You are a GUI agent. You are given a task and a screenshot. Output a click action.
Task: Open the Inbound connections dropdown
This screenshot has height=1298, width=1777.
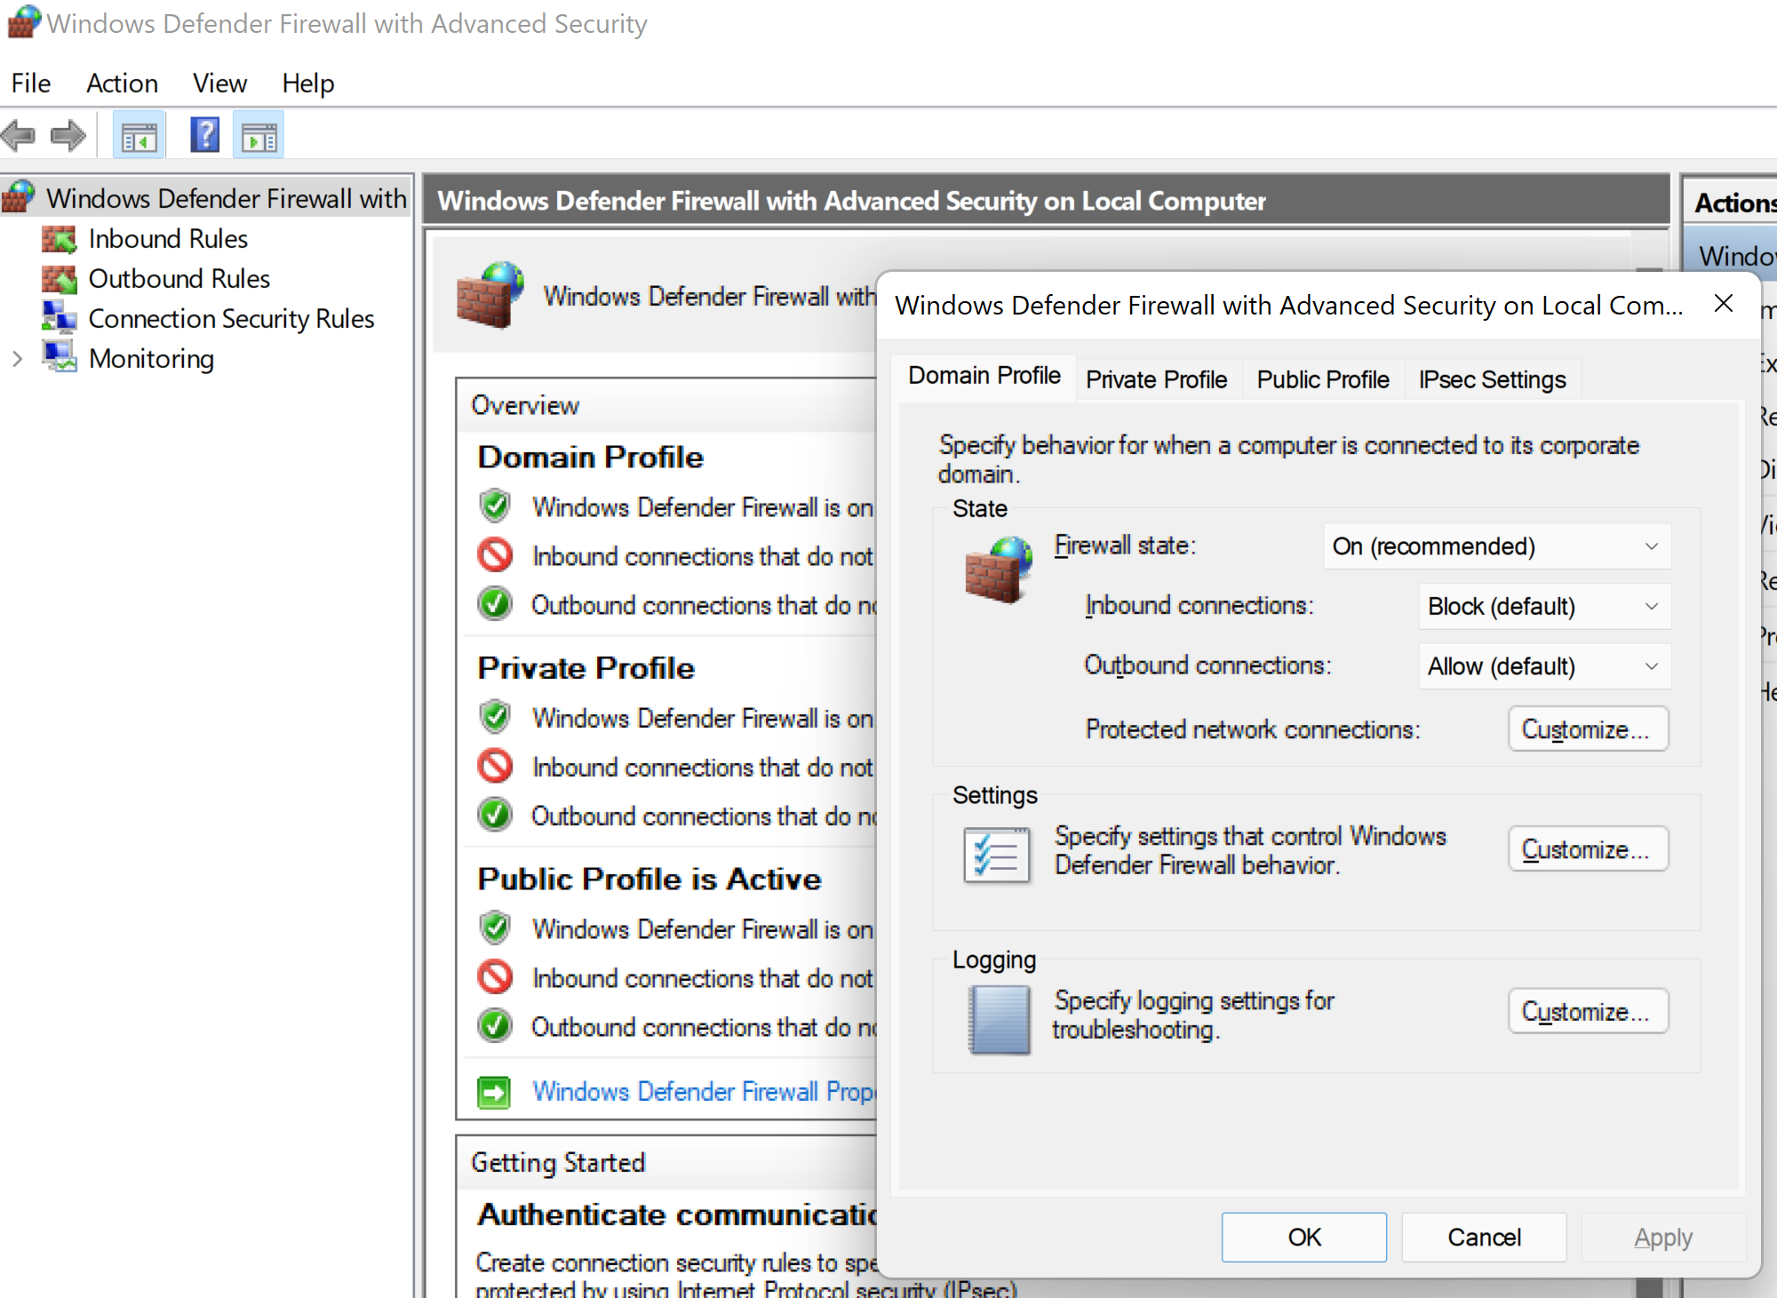(1545, 606)
